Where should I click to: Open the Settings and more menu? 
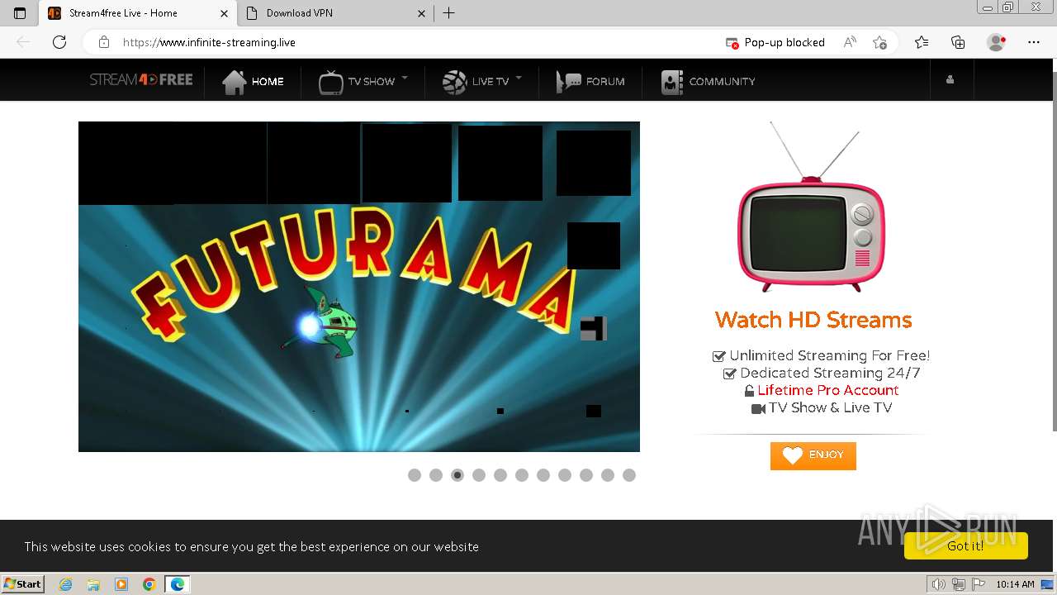coord(1034,42)
